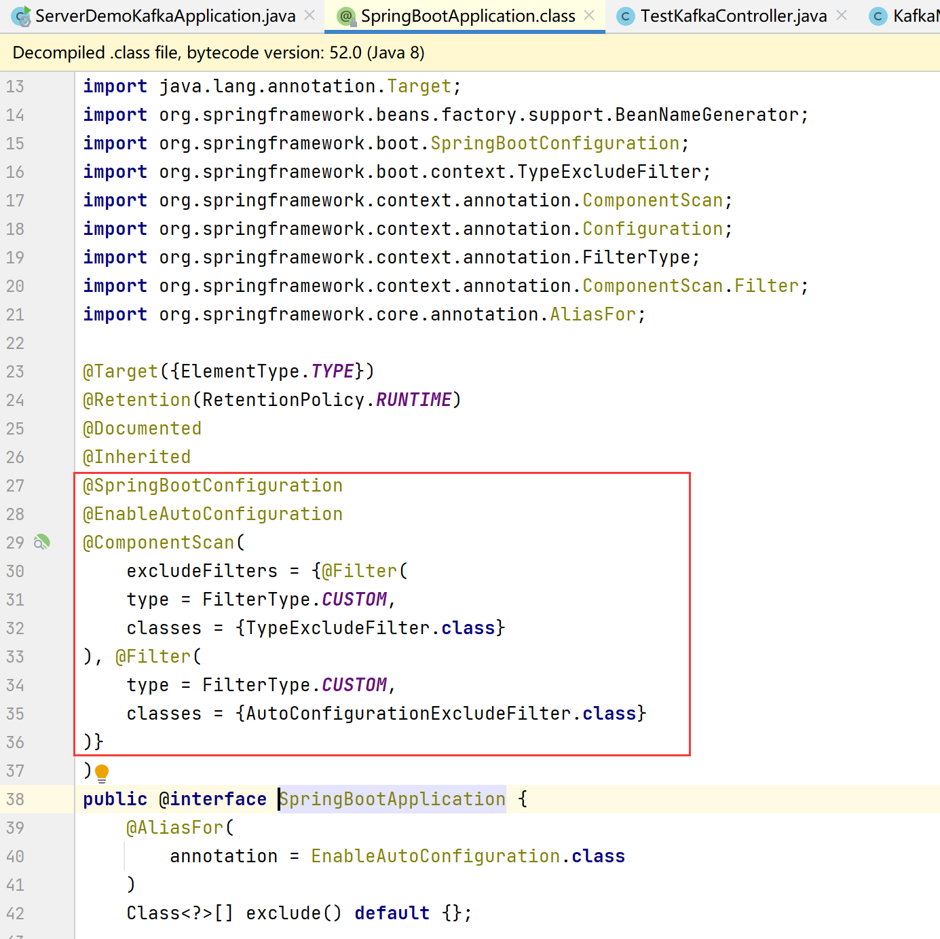Click RetentionPolicy.RUNTIME on line 24

coord(327,400)
